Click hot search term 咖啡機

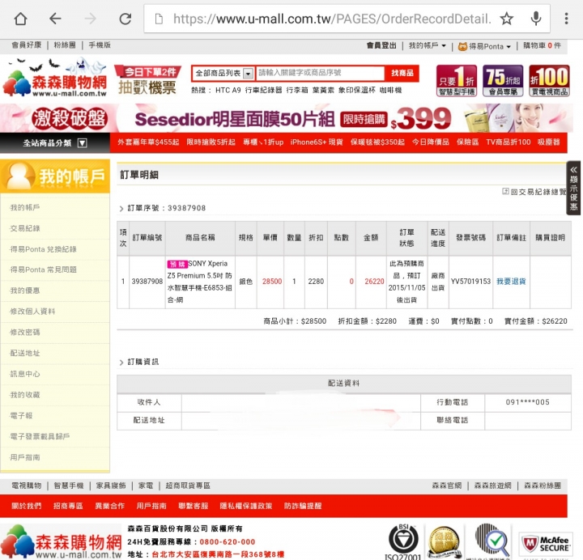pos(390,90)
